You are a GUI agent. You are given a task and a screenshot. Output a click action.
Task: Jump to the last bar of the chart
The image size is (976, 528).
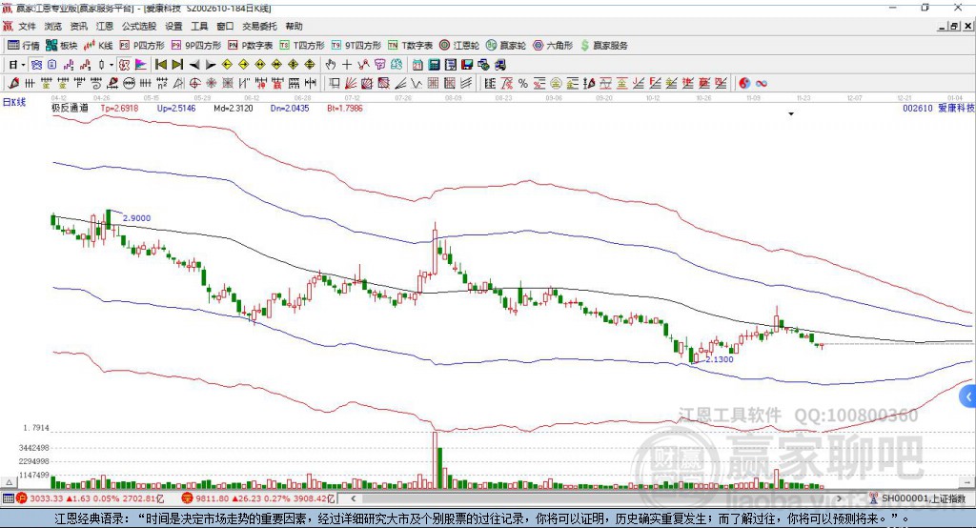(x=177, y=65)
